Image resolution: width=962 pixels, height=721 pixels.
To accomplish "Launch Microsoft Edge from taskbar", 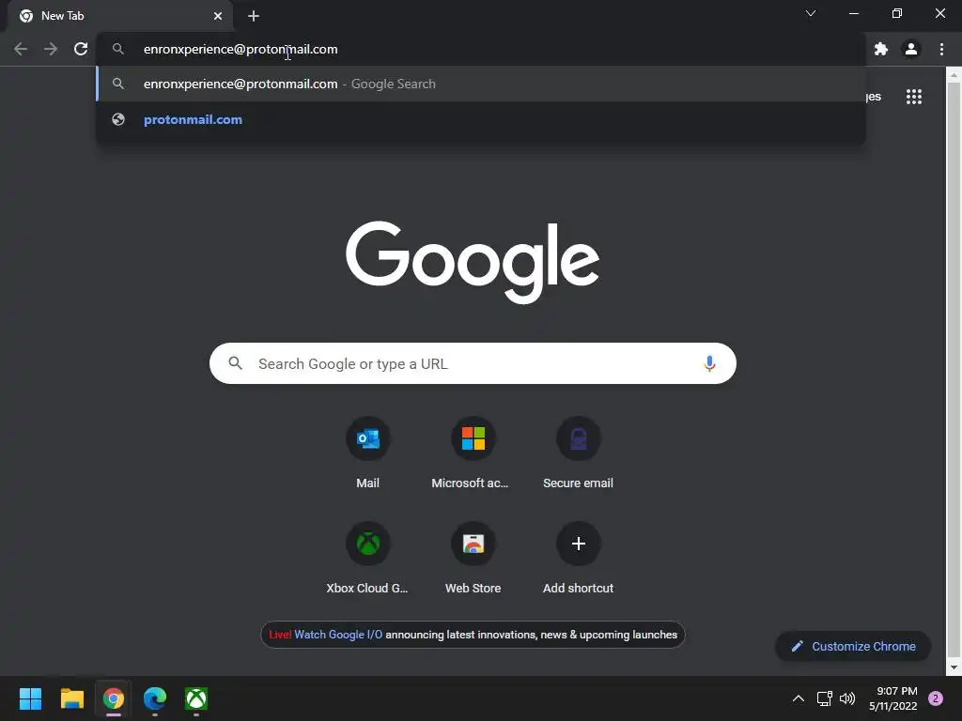I will point(155,698).
